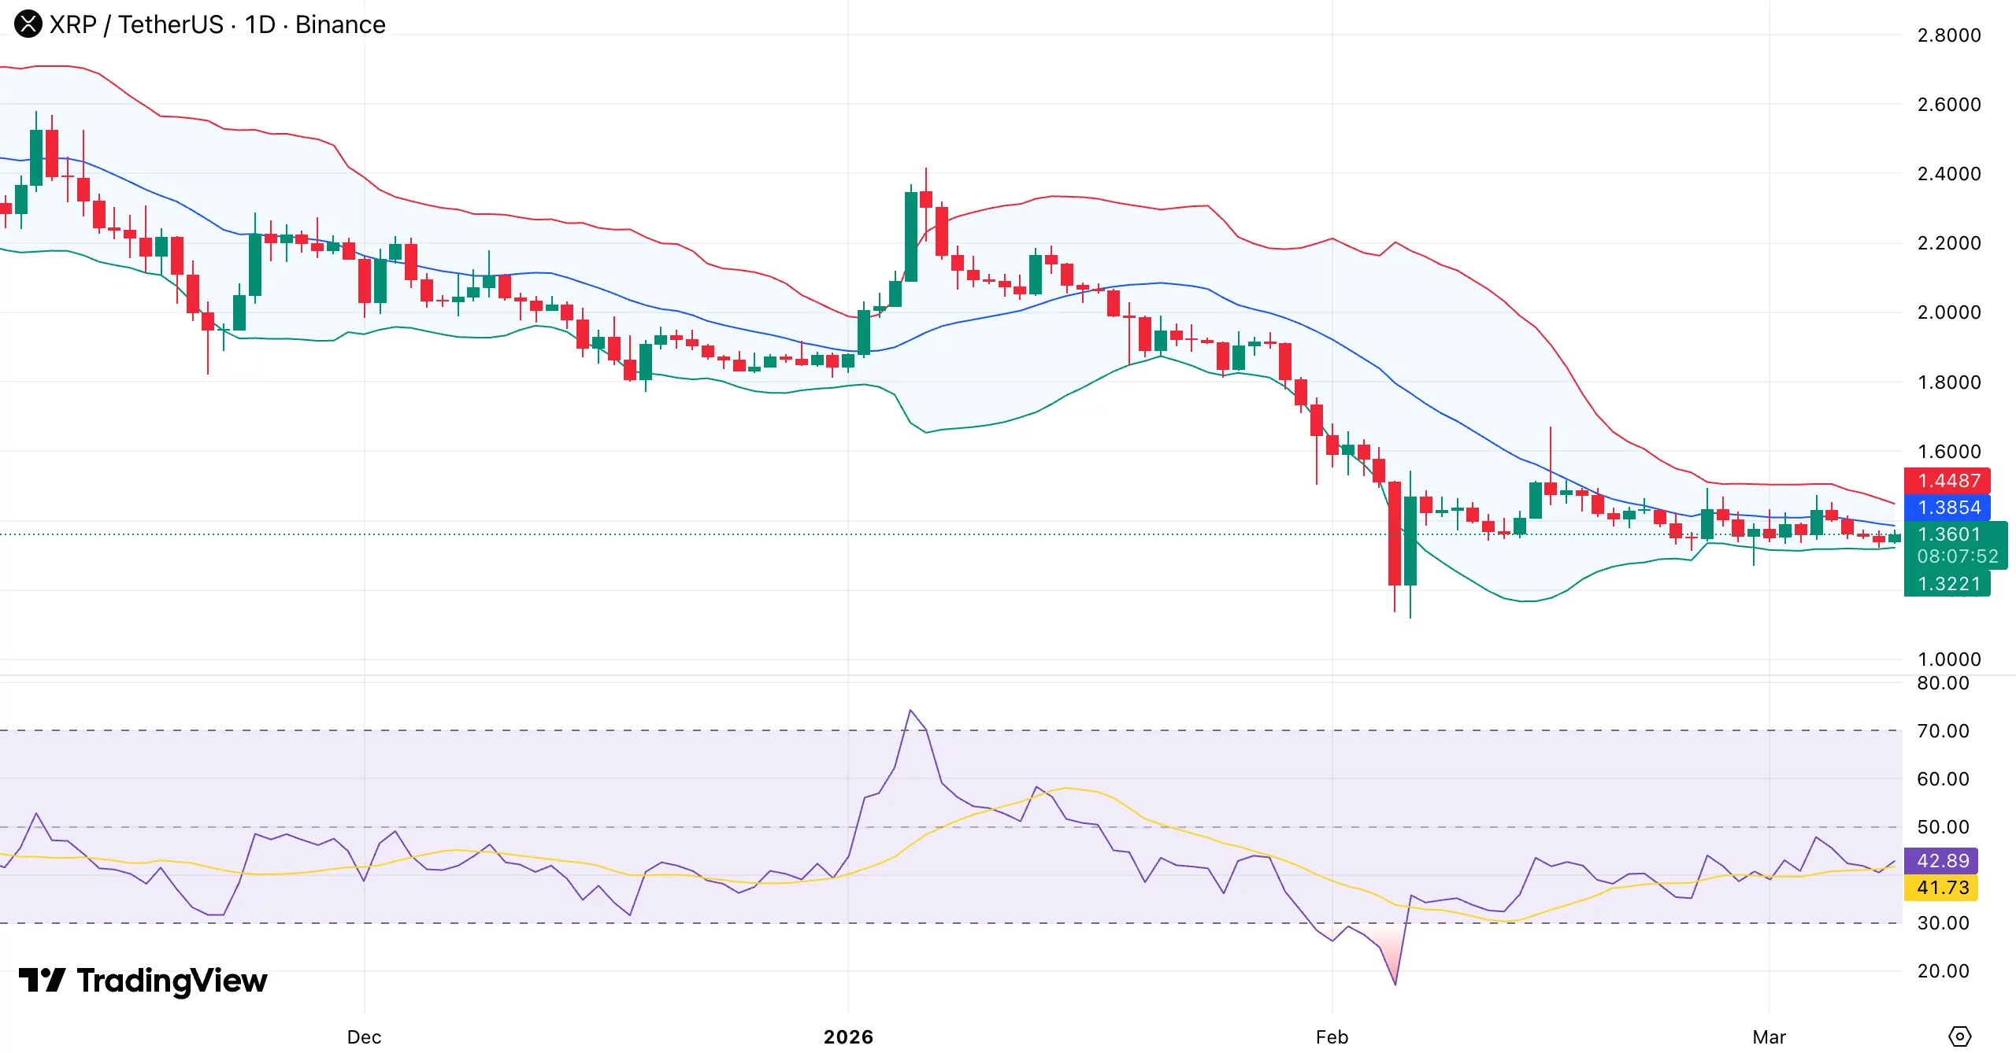Select the Feb label on the time axis
Screen dimensions: 2016x1053
tap(1332, 1037)
